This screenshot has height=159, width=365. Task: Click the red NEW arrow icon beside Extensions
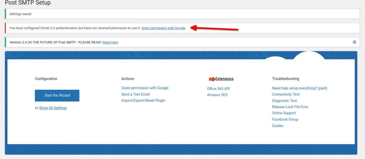point(212,79)
